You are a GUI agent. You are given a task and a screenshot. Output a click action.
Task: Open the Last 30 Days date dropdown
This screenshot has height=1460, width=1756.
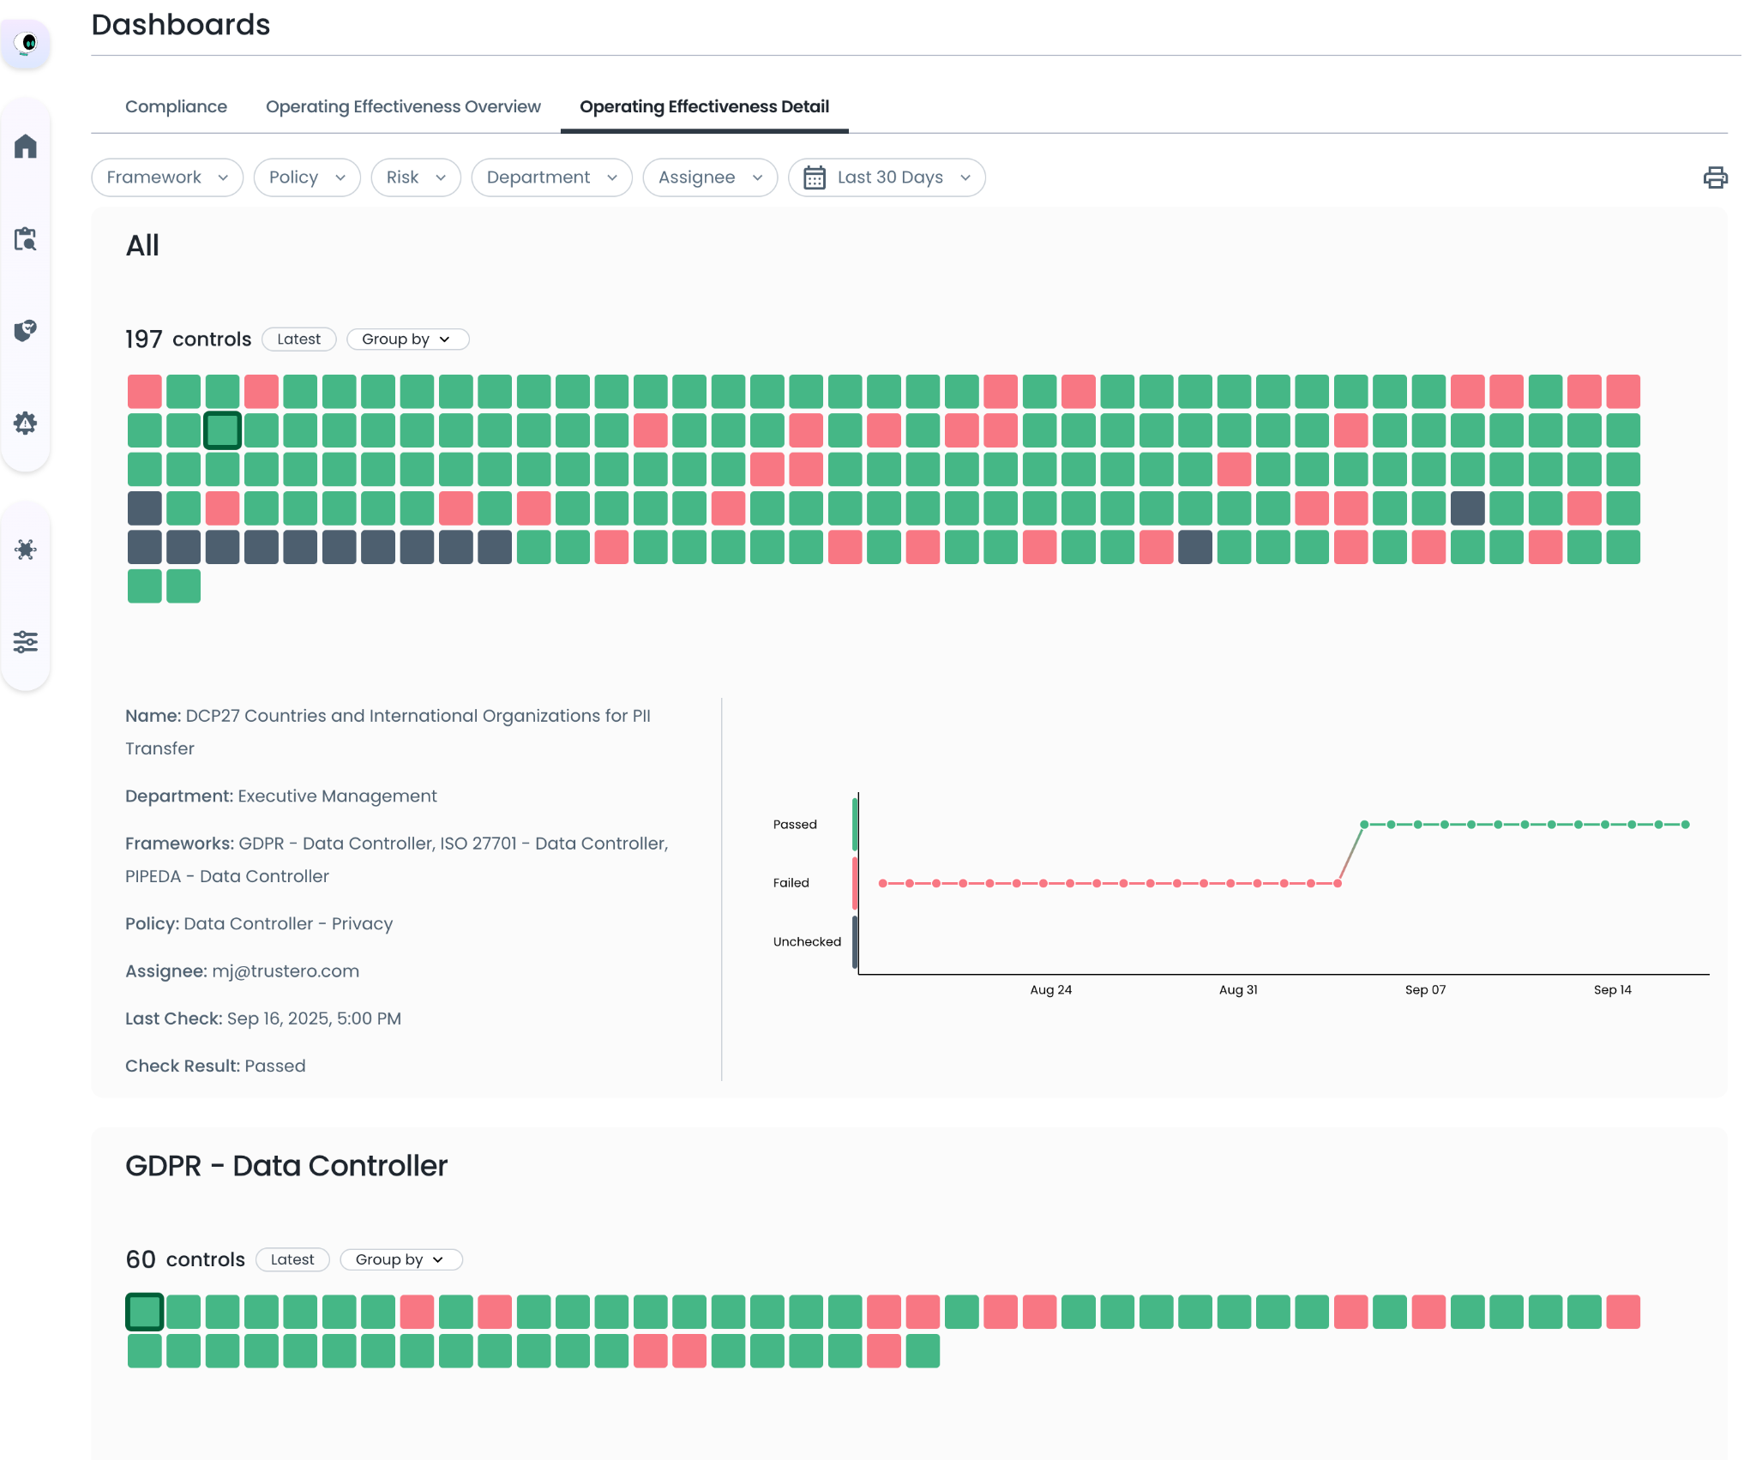click(x=887, y=177)
